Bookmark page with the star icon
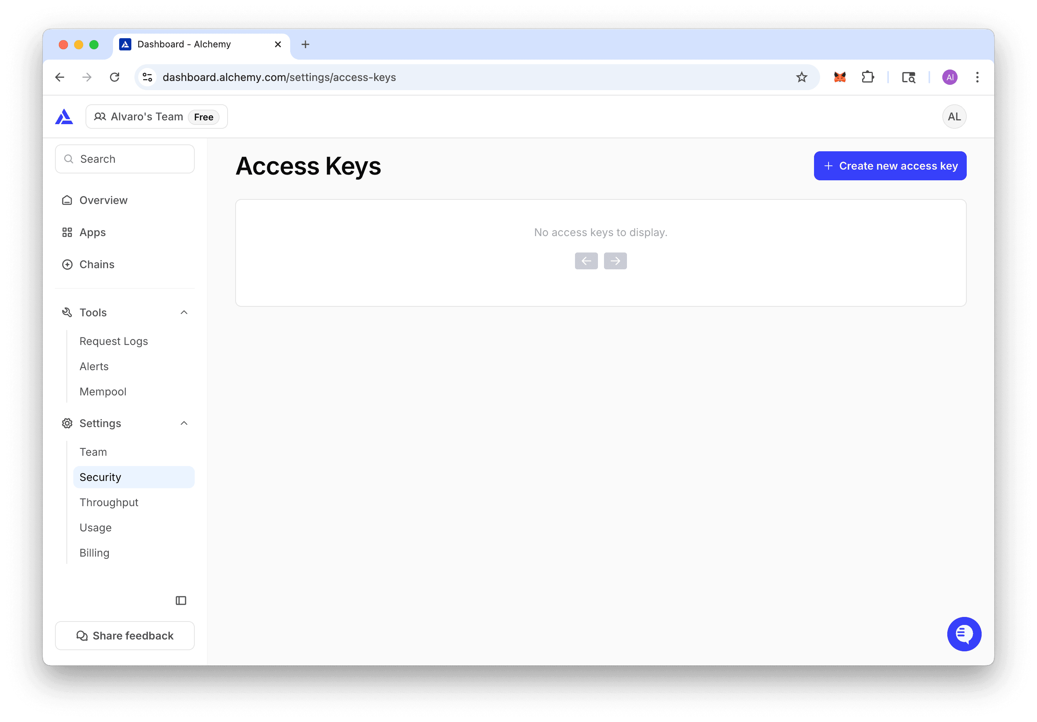Screen dimensions: 1037x722 [801, 77]
